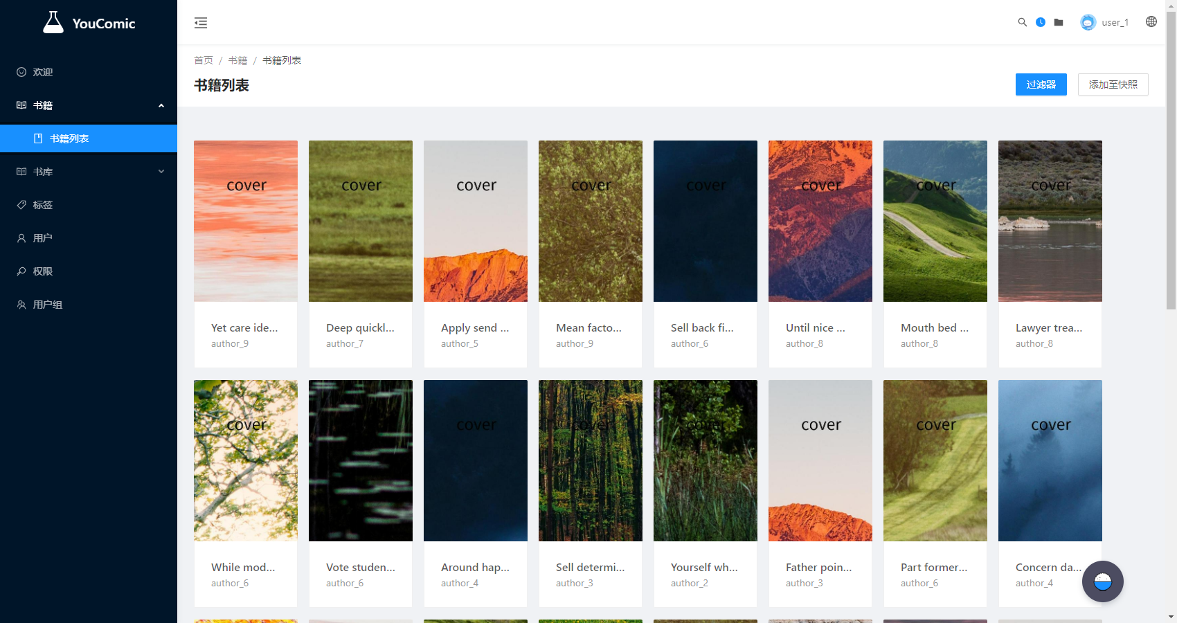Open the 用户 menu item
Screen dimensions: 1177x623
[x=89, y=238]
